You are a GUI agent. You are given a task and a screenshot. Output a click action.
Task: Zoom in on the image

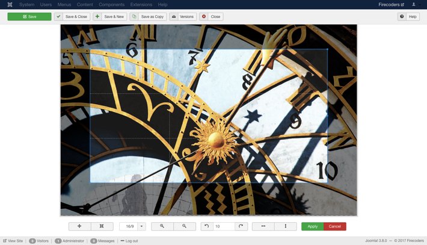[x=162, y=226]
